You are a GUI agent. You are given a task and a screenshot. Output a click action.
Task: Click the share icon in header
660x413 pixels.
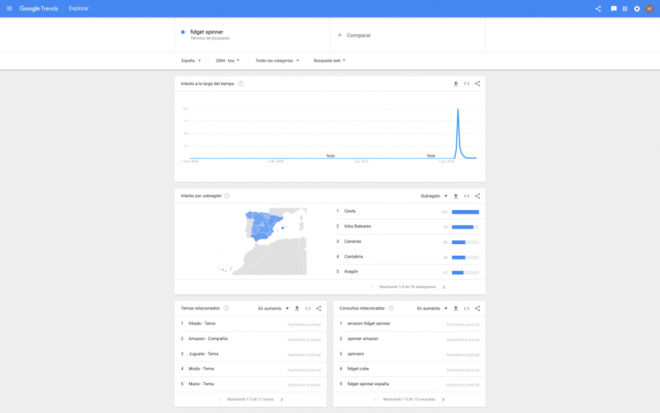point(598,8)
